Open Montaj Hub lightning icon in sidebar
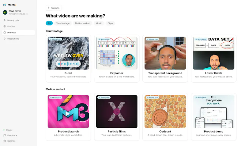245x146 pixels. (5, 20)
